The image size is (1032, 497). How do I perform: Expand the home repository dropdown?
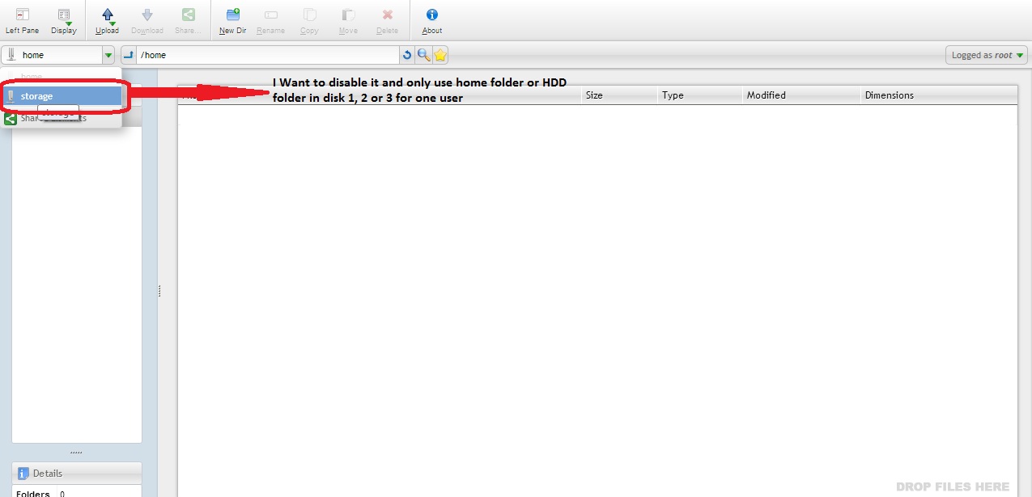click(108, 55)
